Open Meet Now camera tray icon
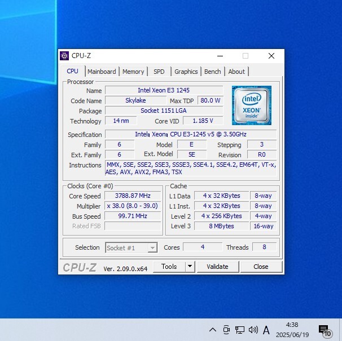The image size is (342, 341). 226,330
